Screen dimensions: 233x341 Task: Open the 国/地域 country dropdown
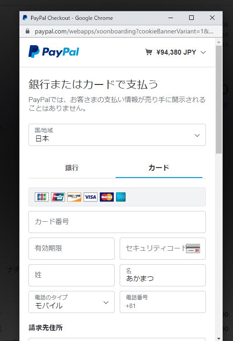pyautogui.click(x=117, y=135)
